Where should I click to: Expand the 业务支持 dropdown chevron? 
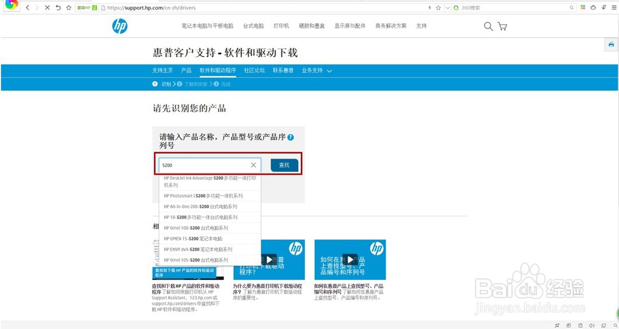point(329,71)
